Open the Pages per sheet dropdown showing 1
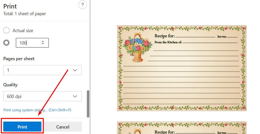The width and height of the screenshot is (260, 134). pyautogui.click(x=42, y=70)
